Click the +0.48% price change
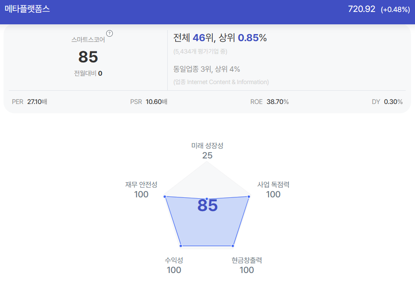This screenshot has height=281, width=415. (x=396, y=10)
